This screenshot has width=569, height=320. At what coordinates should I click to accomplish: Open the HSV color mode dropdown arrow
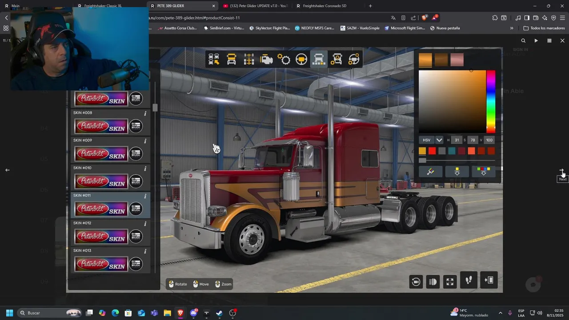[x=439, y=140]
